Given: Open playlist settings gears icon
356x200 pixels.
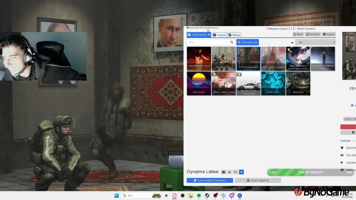Looking at the screenshot, I should point(235,172).
